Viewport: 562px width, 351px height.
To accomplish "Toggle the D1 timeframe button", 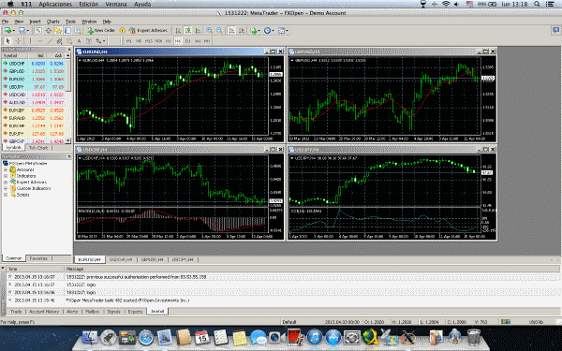I will point(188,41).
